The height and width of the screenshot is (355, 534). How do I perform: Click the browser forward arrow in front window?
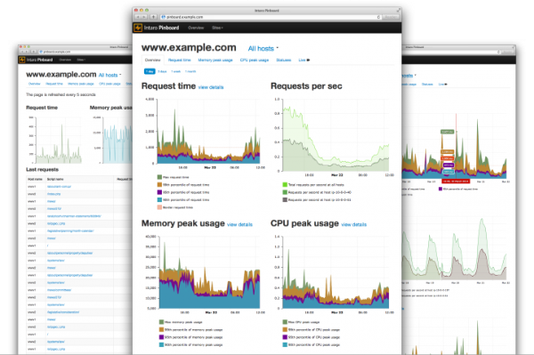click(144, 17)
